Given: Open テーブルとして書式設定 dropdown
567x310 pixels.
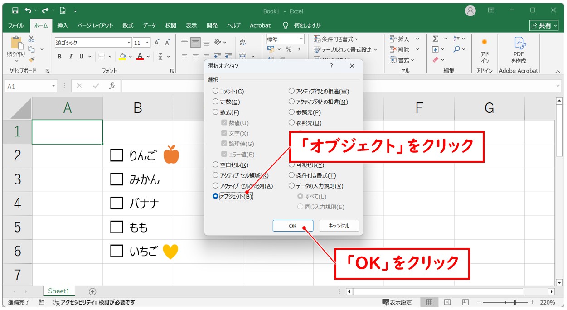Looking at the screenshot, I should (345, 49).
